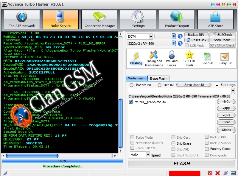Open the Easy Fix tools

[x=225, y=59]
